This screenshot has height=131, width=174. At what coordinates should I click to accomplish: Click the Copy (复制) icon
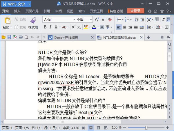(16, 27)
